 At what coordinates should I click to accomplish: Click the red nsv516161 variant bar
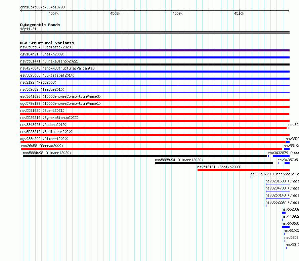(x=244, y=170)
